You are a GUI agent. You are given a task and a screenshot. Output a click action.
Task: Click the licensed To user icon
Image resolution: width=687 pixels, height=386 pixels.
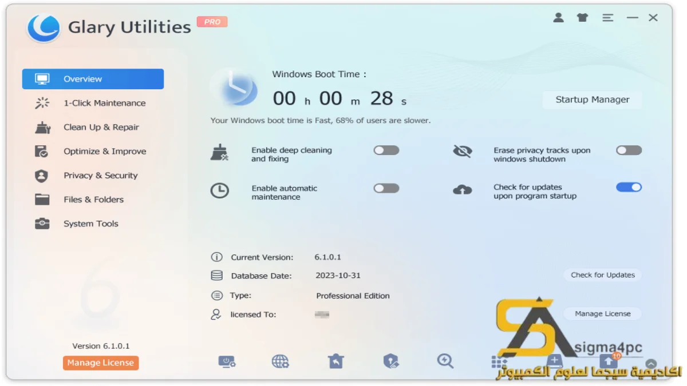point(216,314)
